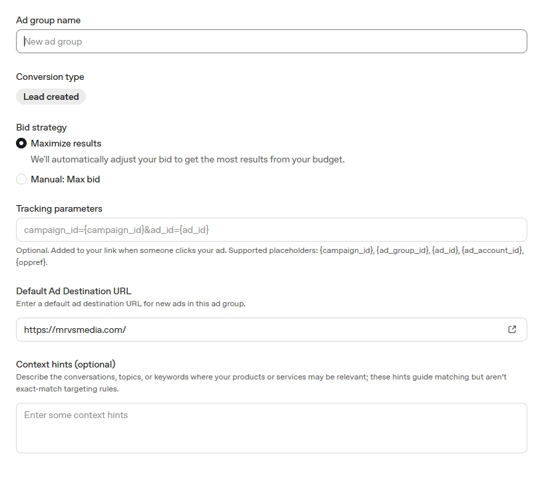Click the Lead created conversion chip
The width and height of the screenshot is (544, 478).
click(51, 97)
